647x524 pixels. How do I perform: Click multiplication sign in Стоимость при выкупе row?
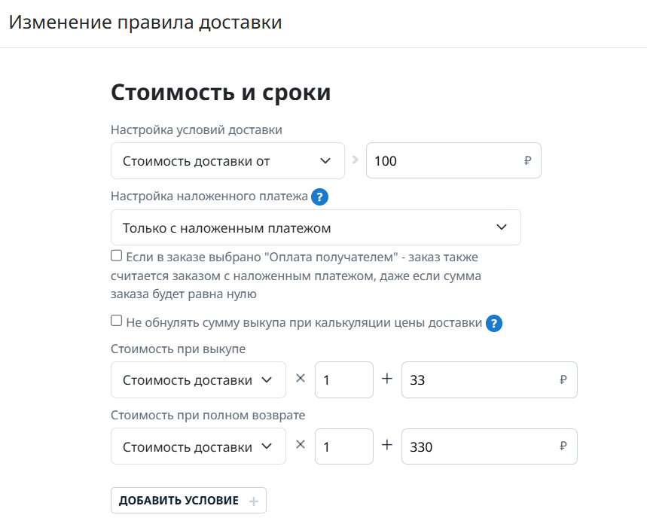click(301, 379)
